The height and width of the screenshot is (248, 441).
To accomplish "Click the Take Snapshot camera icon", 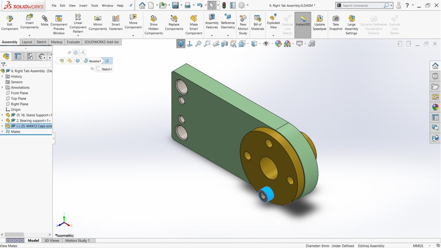I will 335,23.
